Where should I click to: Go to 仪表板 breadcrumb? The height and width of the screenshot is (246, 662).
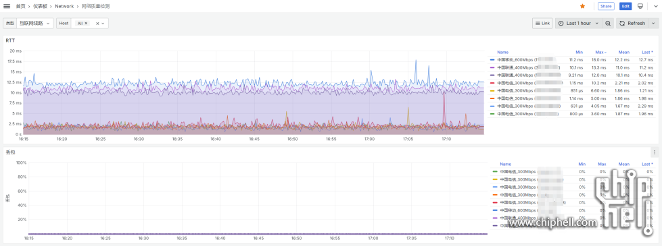tap(40, 6)
